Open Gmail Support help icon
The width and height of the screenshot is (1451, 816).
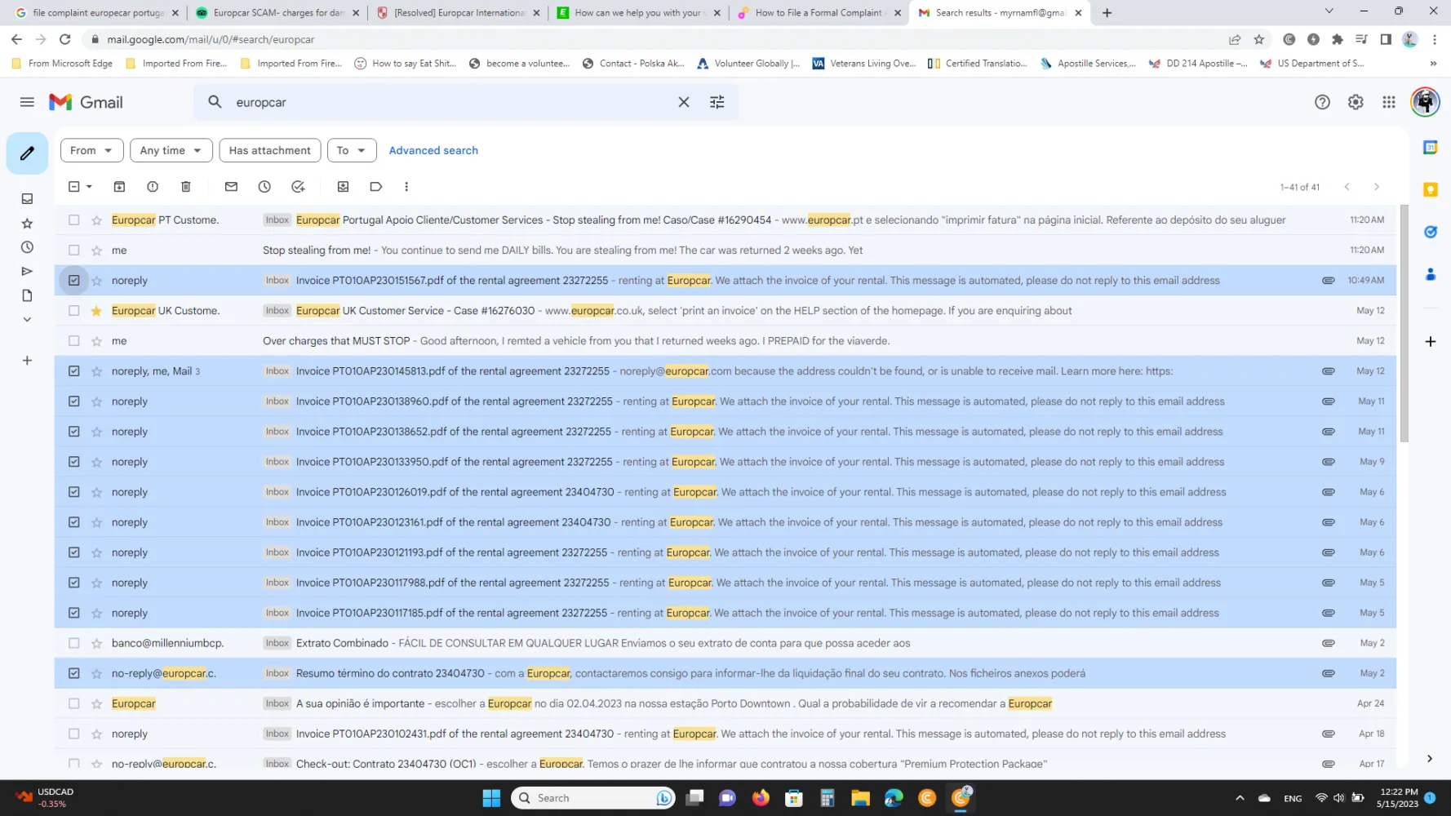pos(1322,102)
